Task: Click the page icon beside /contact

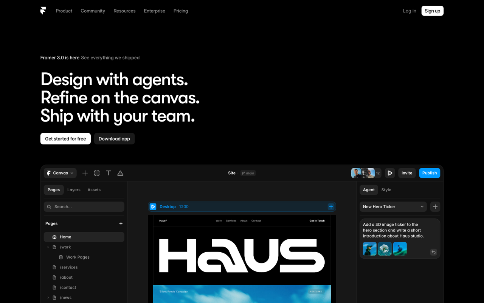Action: tap(54, 287)
